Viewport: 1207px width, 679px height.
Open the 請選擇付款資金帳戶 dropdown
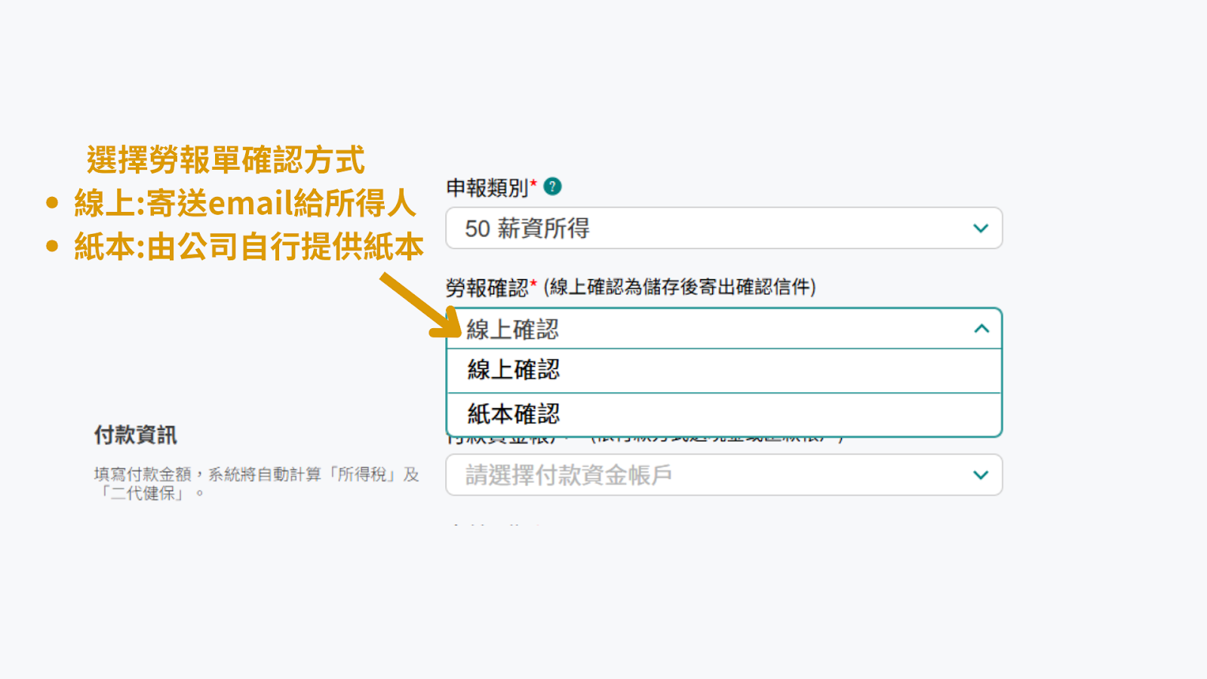723,475
